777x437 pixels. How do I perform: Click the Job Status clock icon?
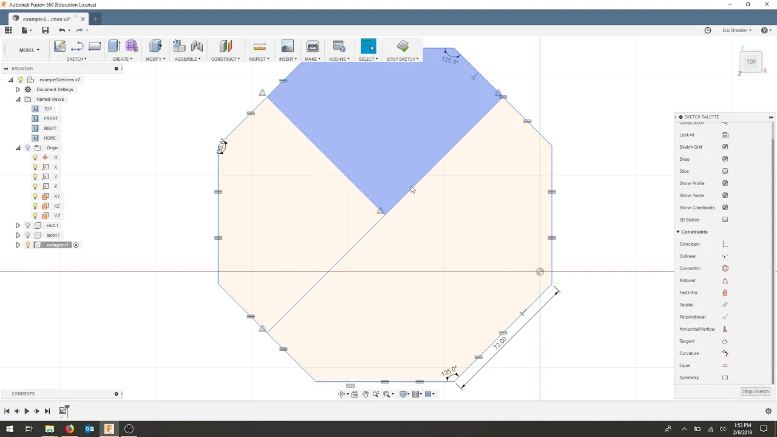click(708, 30)
